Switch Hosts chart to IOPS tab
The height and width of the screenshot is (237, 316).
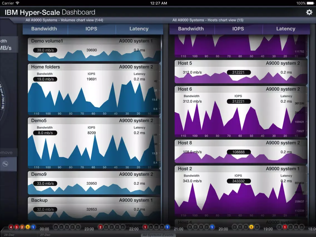pyautogui.click(x=238, y=29)
